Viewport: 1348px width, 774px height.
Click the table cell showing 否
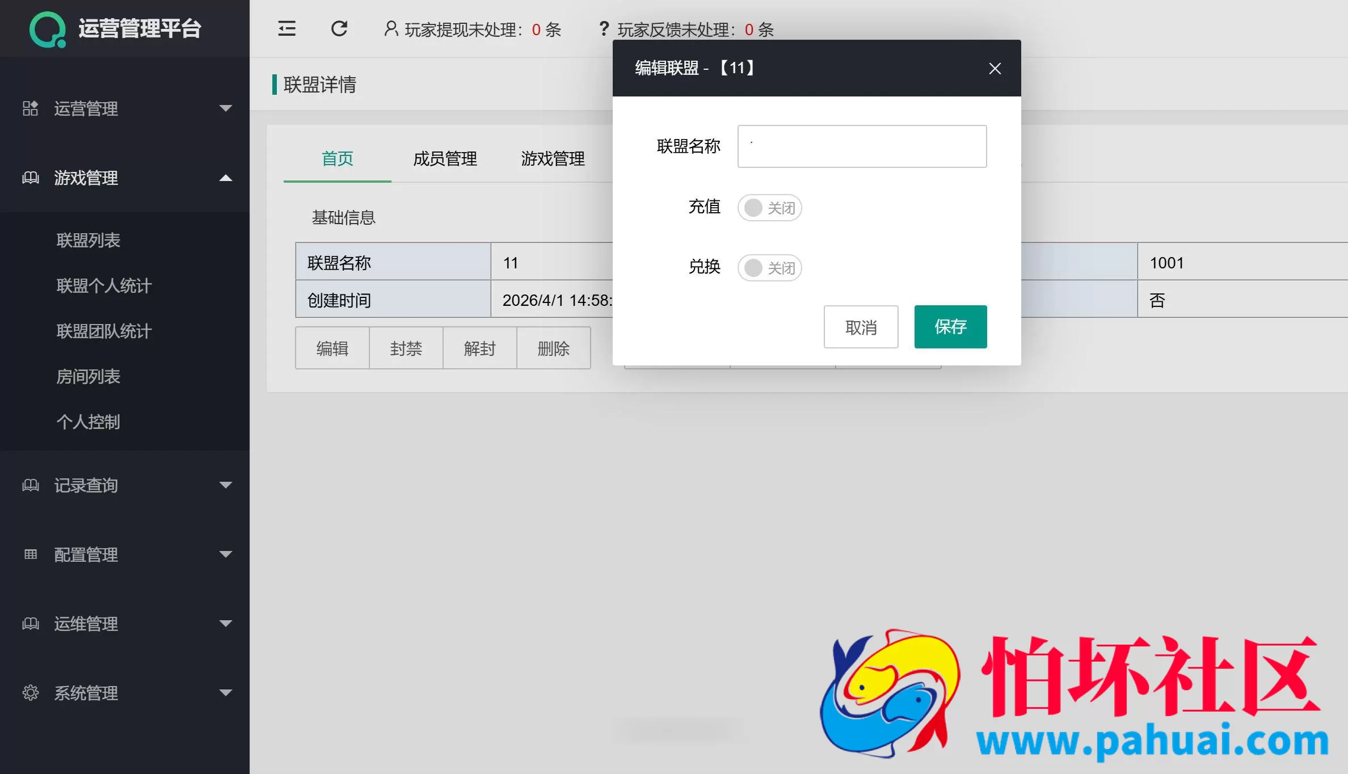[x=1242, y=299]
